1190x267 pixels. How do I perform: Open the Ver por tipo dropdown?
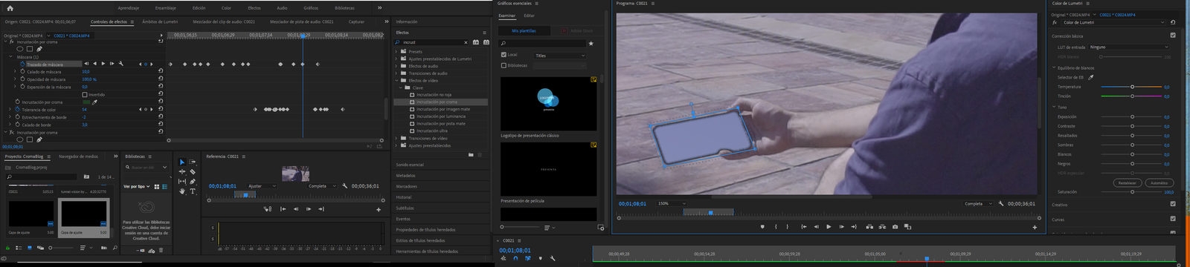137,186
